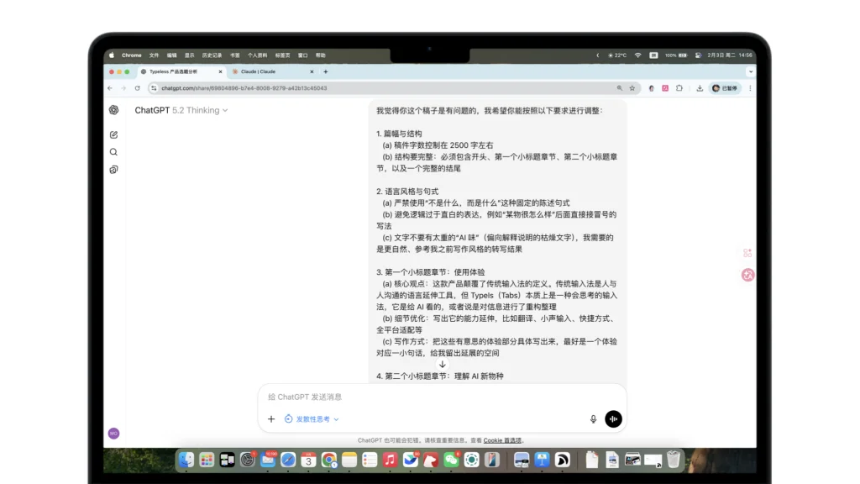860x484 pixels.
Task: Select the dictation microphone icon
Action: pyautogui.click(x=593, y=418)
